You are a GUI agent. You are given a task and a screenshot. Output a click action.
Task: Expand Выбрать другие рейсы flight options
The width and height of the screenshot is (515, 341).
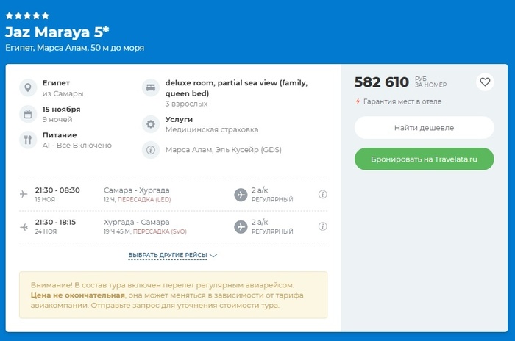173,256
